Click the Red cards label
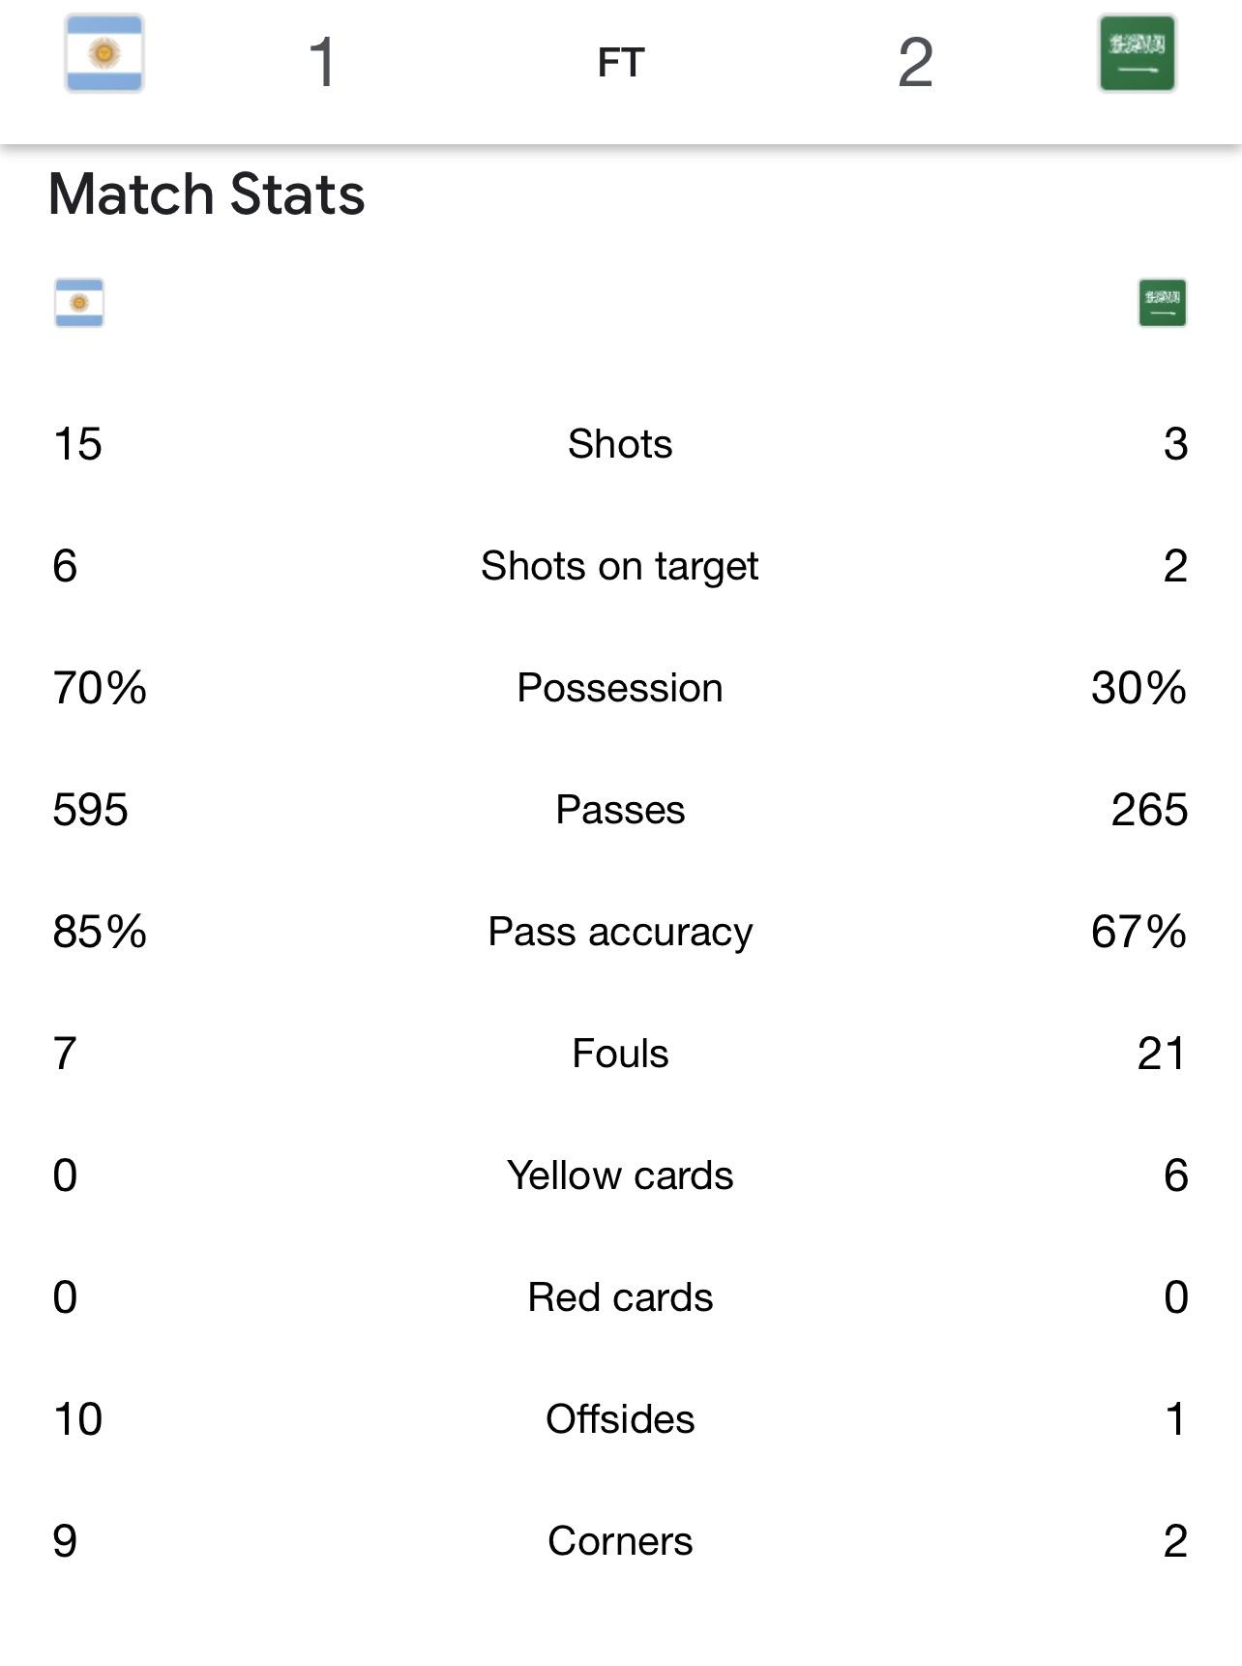The image size is (1242, 1666). click(620, 1297)
